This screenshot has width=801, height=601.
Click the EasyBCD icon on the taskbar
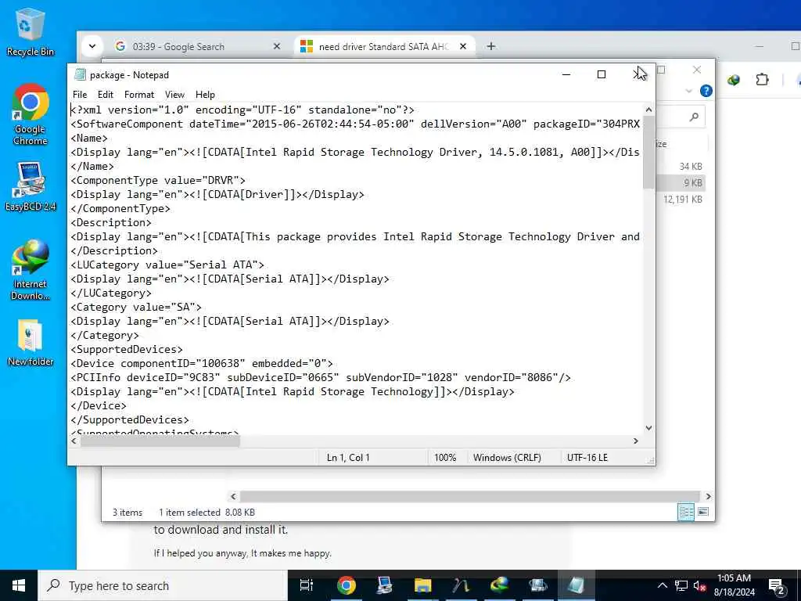click(384, 585)
